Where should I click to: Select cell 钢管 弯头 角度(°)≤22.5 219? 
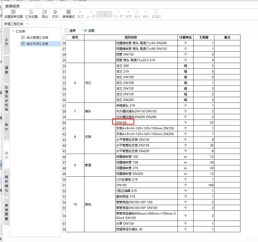tap(147, 60)
